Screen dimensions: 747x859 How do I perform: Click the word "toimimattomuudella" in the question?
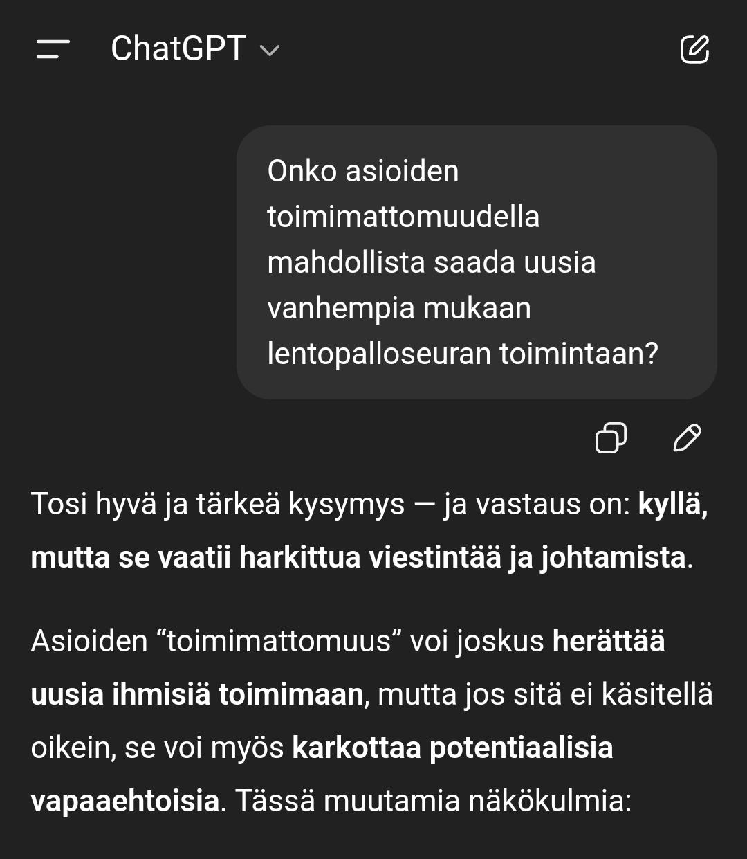click(x=403, y=217)
